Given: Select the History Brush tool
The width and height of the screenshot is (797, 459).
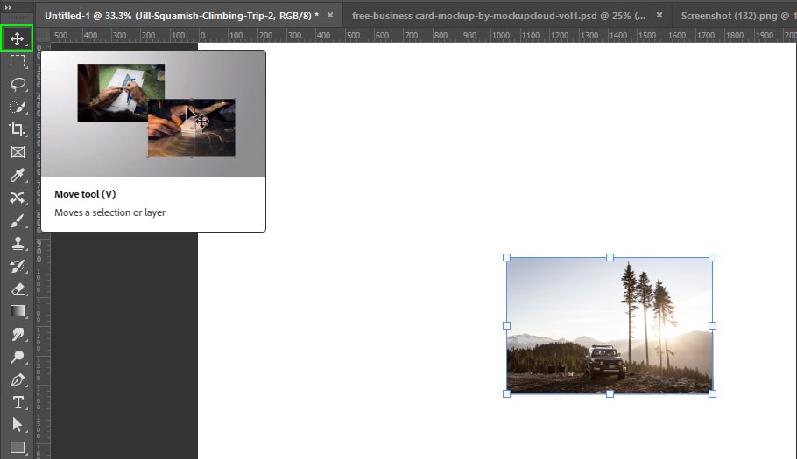Looking at the screenshot, I should tap(18, 267).
